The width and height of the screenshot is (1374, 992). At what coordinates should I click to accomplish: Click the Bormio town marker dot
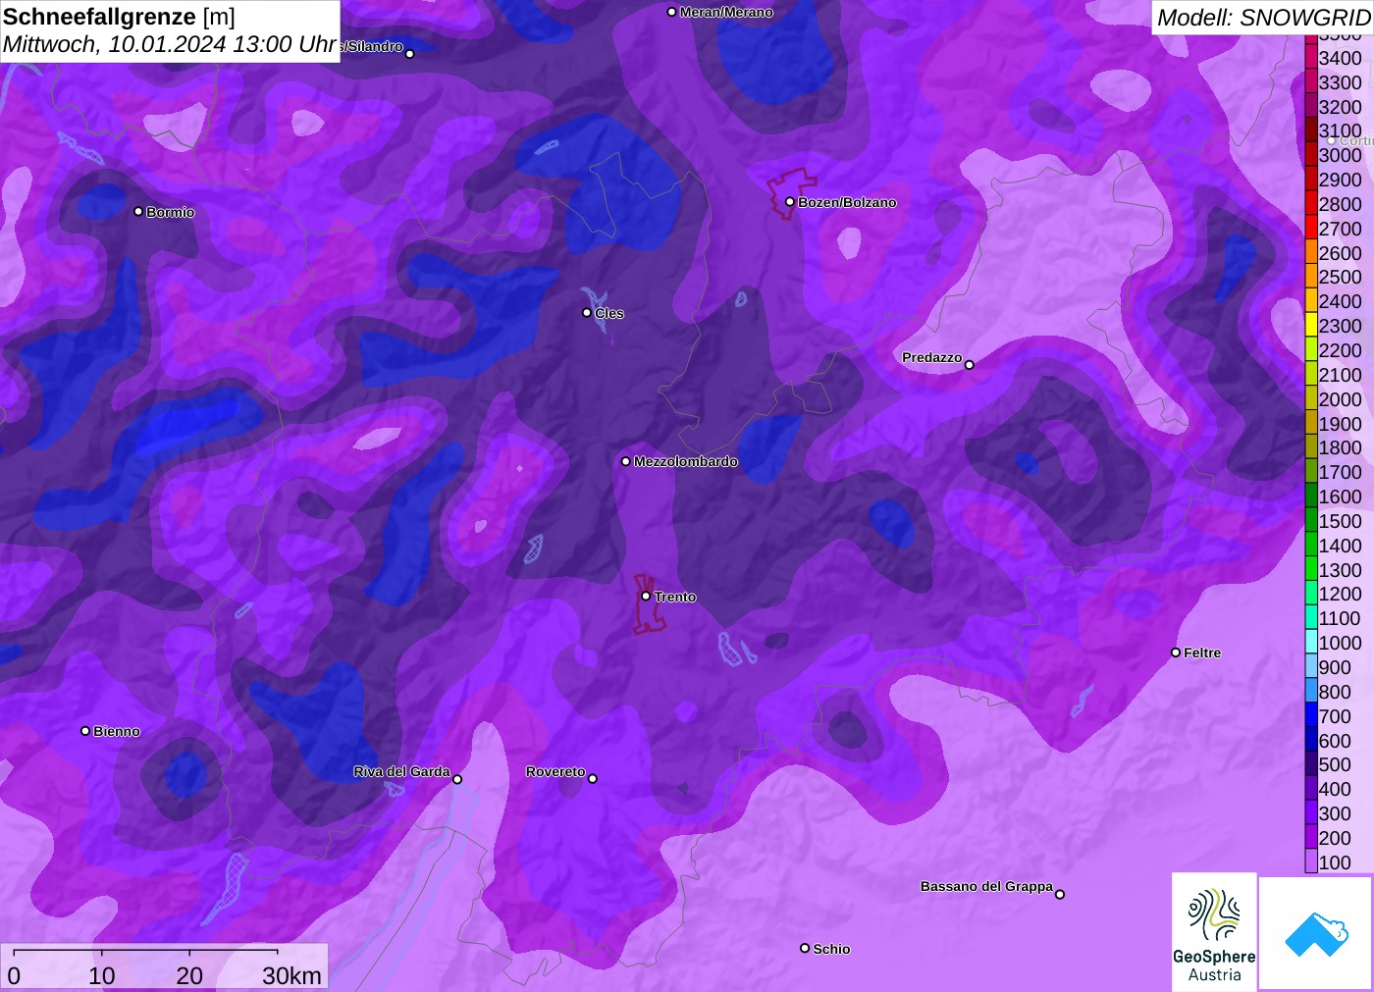138,211
